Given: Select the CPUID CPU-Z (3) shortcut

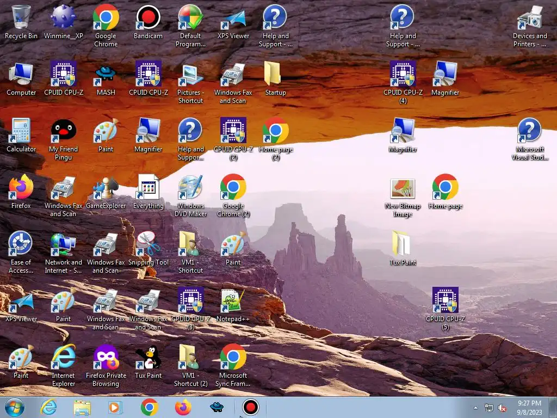Looking at the screenshot, I should (x=190, y=309).
